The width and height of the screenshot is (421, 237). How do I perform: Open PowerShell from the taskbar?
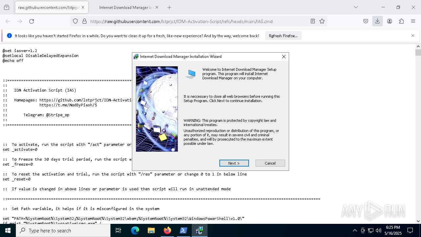(184, 230)
